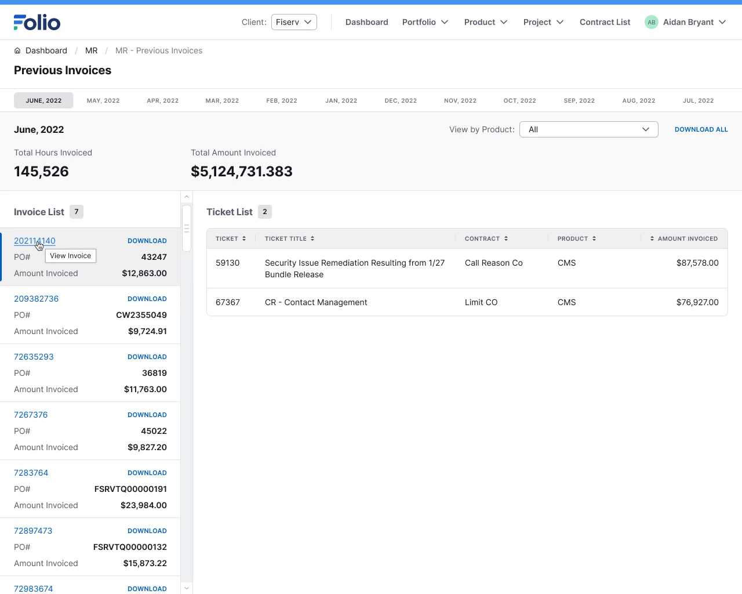Open the Client Fiserv dropdown

pyautogui.click(x=294, y=22)
